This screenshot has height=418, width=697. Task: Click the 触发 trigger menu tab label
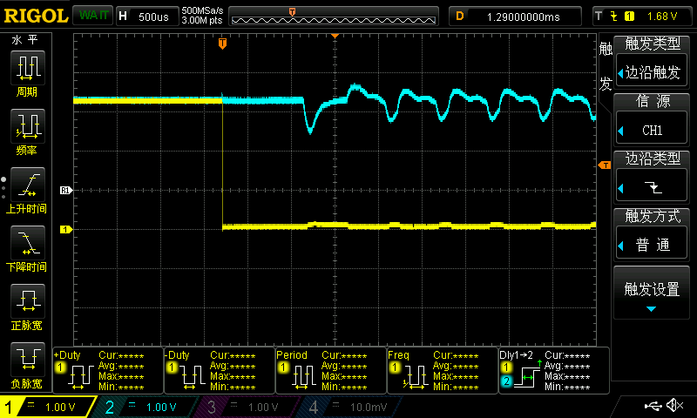click(x=606, y=65)
